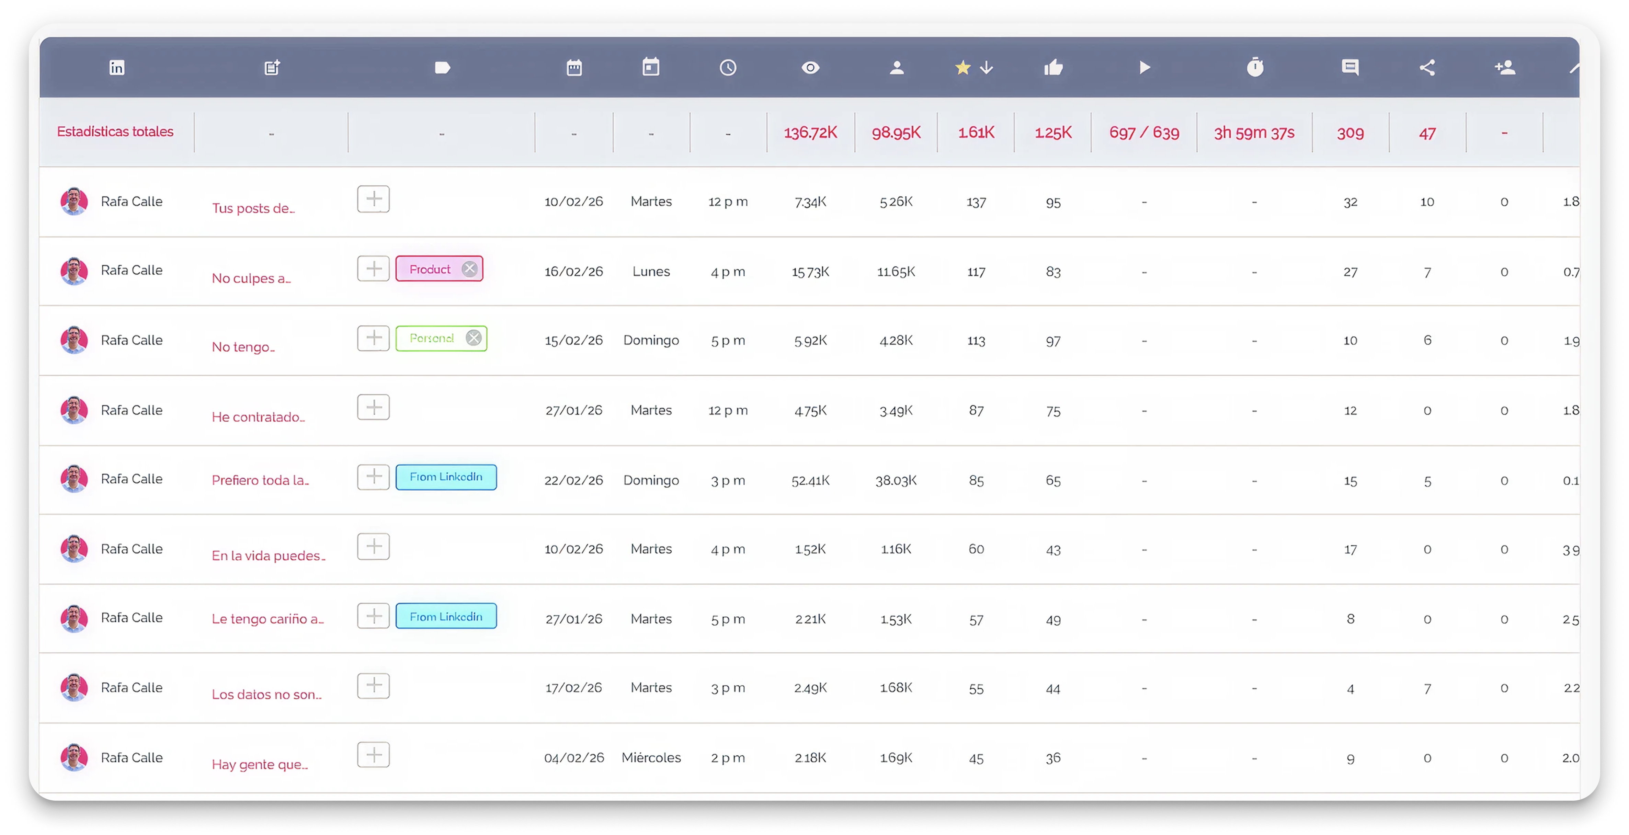Remove the Personal tag
Viewport: 1629px width, 835px height.
[x=473, y=338]
